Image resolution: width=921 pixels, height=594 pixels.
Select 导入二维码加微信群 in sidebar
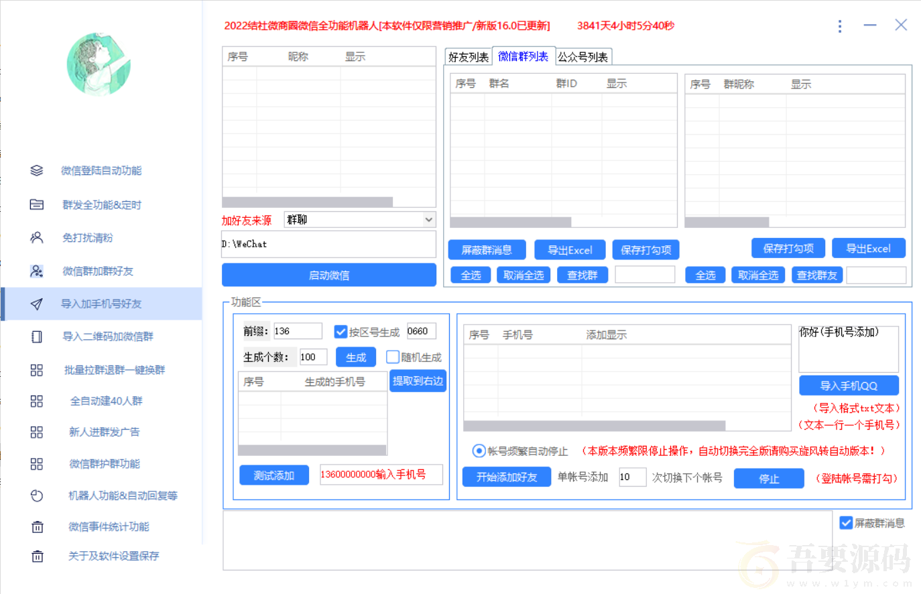108,337
